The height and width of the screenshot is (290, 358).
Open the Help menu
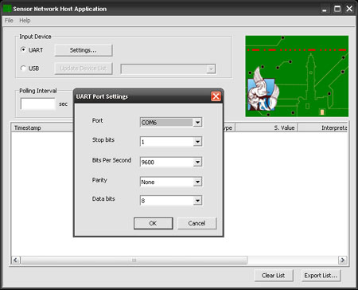coord(25,21)
